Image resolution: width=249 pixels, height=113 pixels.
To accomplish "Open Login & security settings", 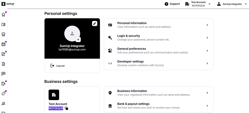I will point(159,38).
